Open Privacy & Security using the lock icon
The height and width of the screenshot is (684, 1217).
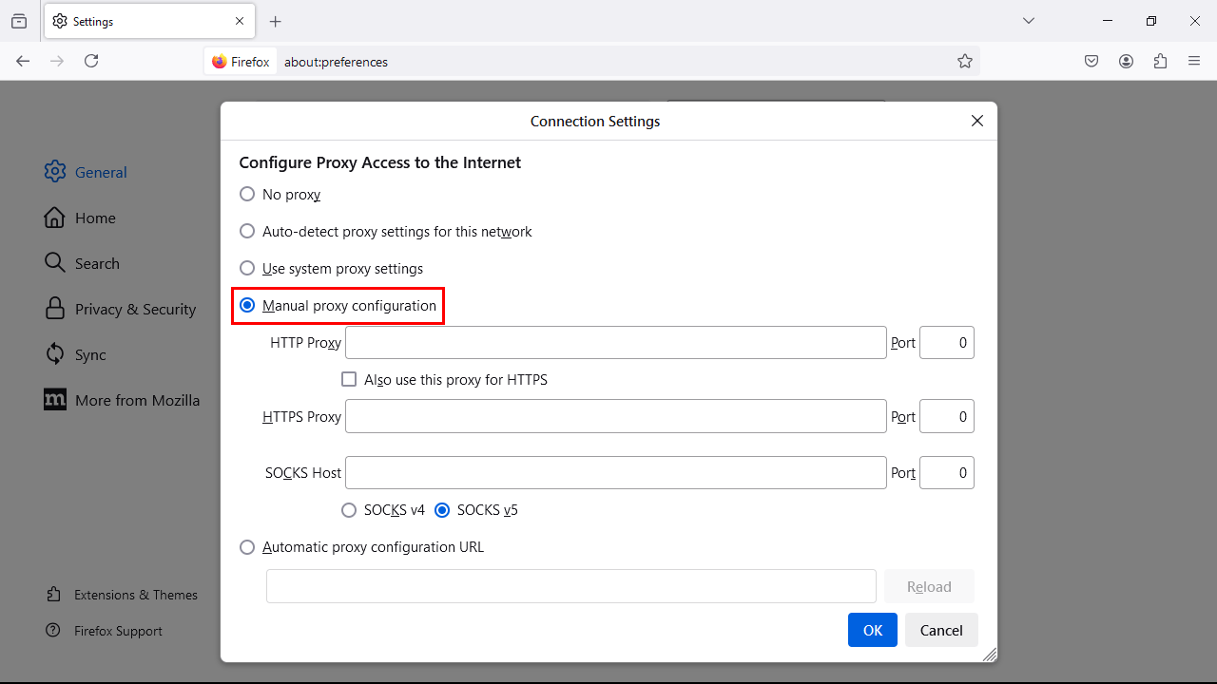coord(55,309)
